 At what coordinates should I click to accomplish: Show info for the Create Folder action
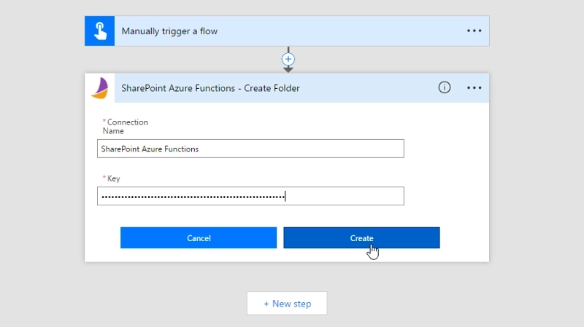tap(444, 87)
